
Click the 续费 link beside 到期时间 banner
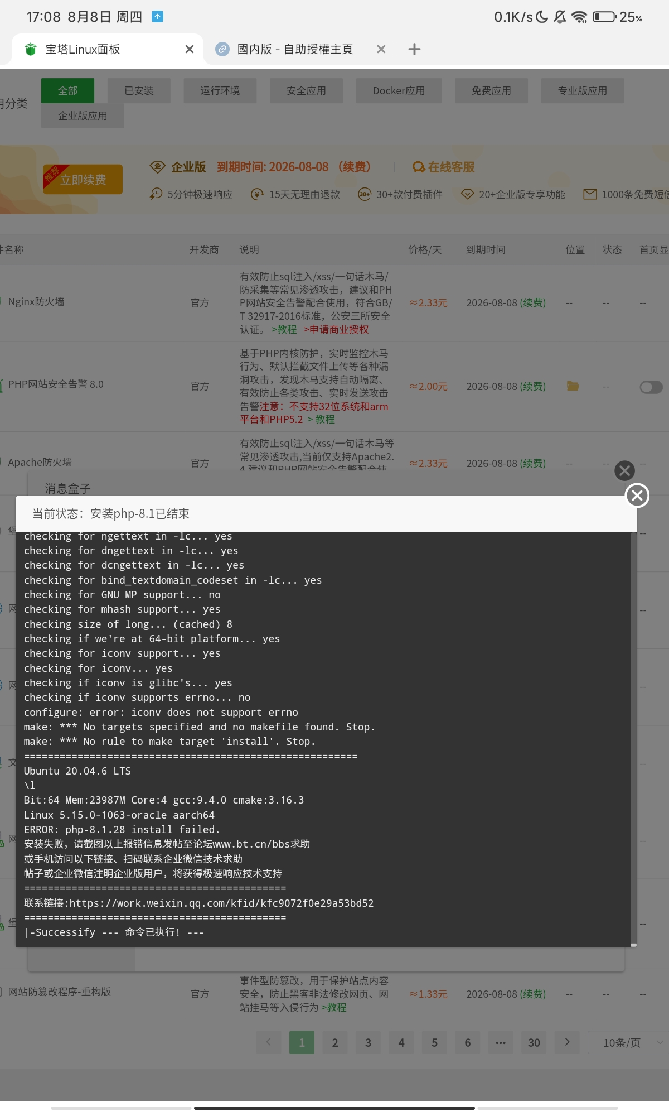[x=355, y=167]
